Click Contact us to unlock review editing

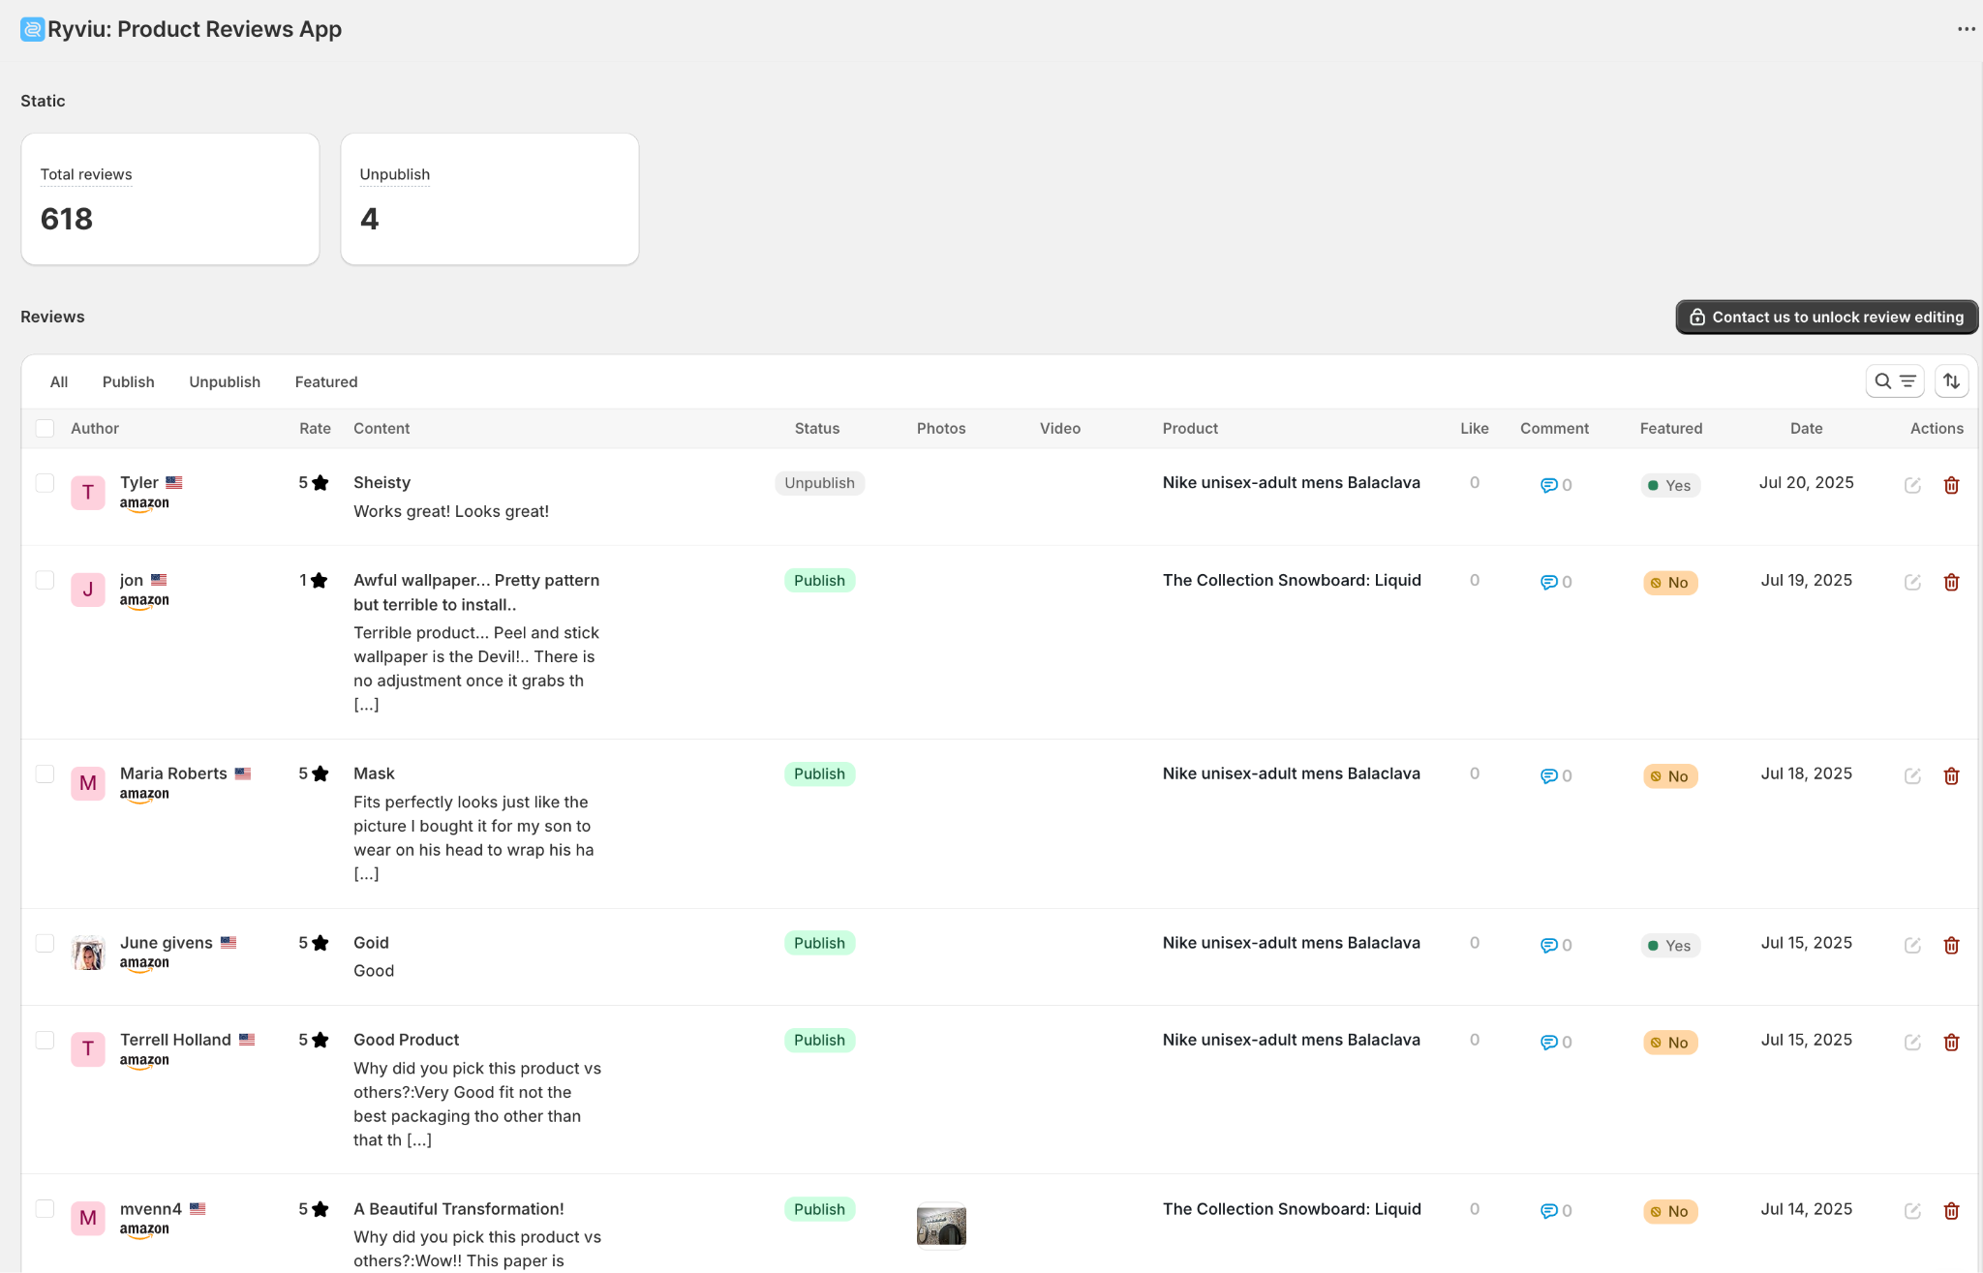click(1826, 318)
